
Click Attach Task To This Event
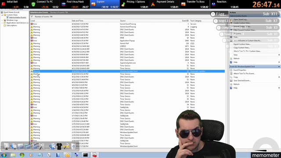point(244,74)
